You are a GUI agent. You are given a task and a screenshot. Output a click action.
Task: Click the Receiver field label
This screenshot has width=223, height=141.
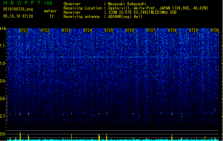tap(72, 12)
